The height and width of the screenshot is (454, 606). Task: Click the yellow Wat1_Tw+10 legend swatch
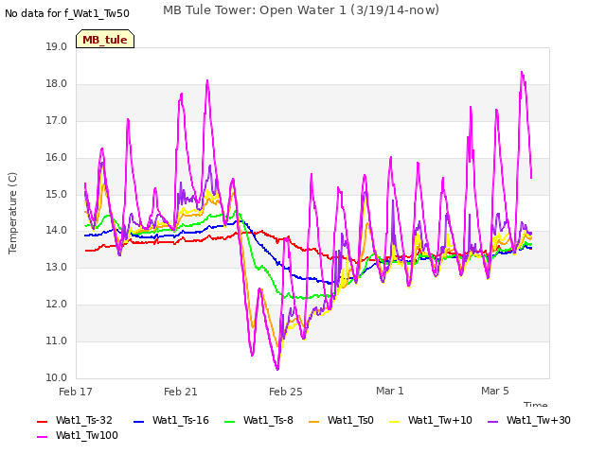(x=394, y=422)
